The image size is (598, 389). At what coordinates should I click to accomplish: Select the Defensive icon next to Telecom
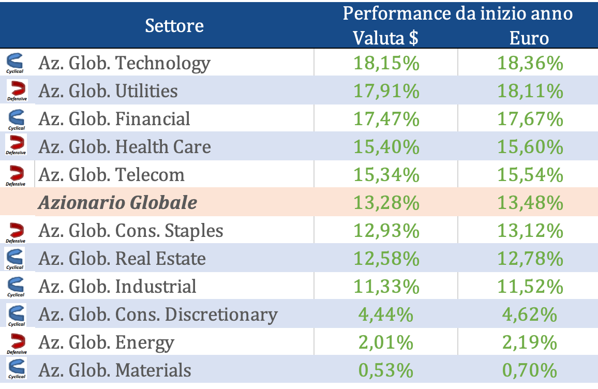pyautogui.click(x=16, y=175)
